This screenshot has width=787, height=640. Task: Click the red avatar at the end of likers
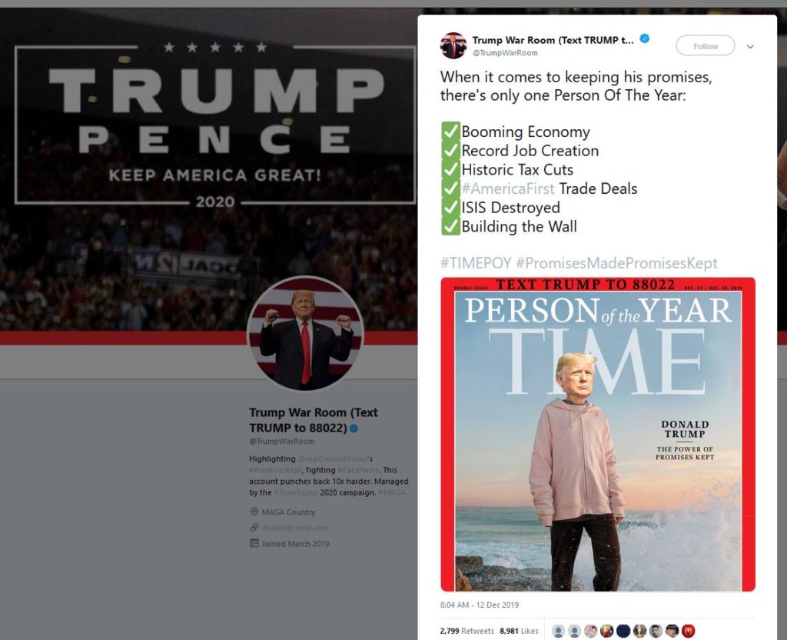click(x=689, y=631)
